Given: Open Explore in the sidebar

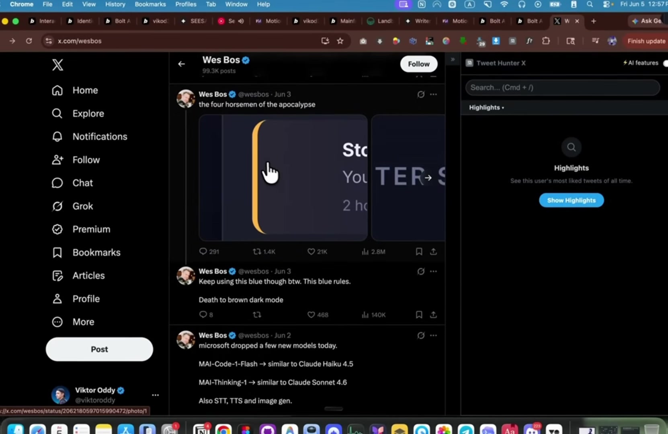Looking at the screenshot, I should pos(78,114).
